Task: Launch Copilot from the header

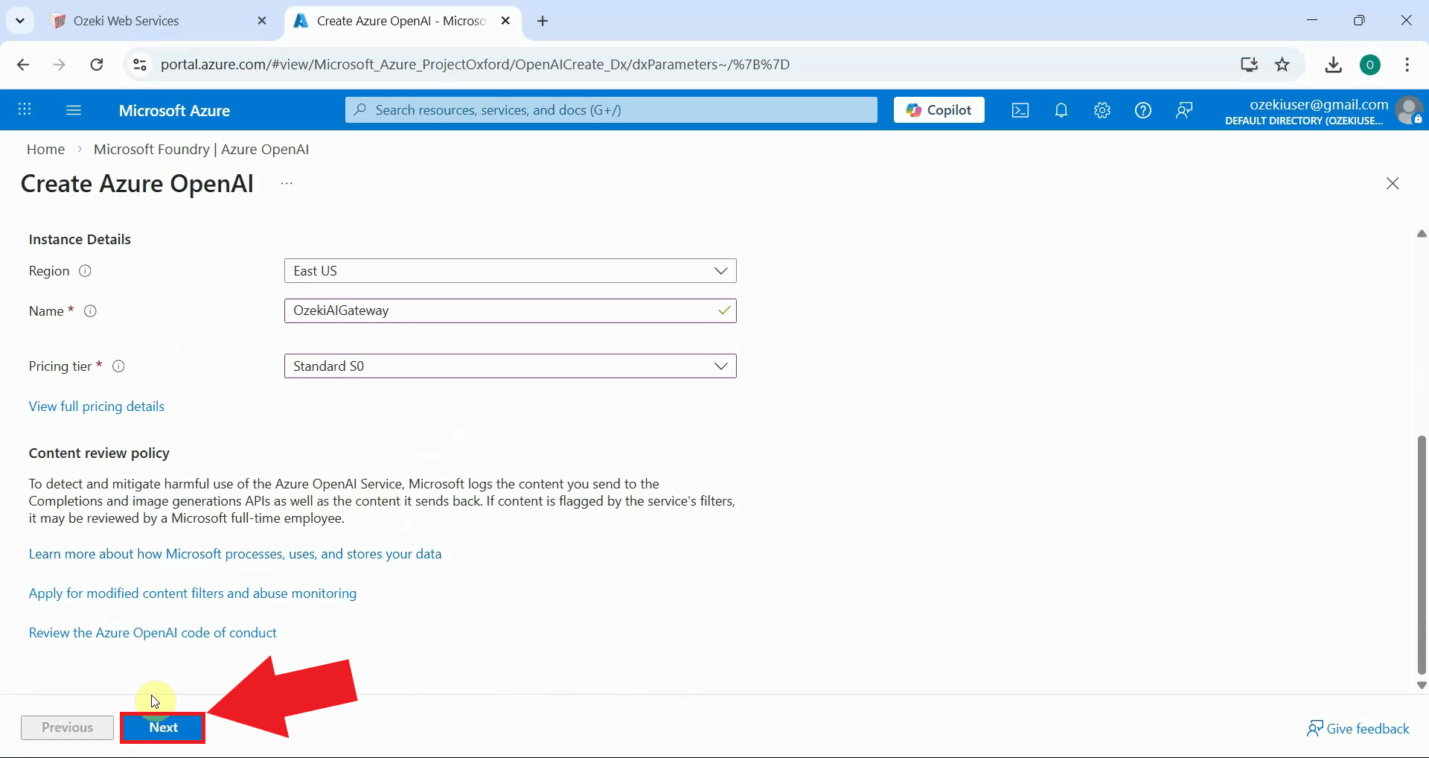Action: coord(939,110)
